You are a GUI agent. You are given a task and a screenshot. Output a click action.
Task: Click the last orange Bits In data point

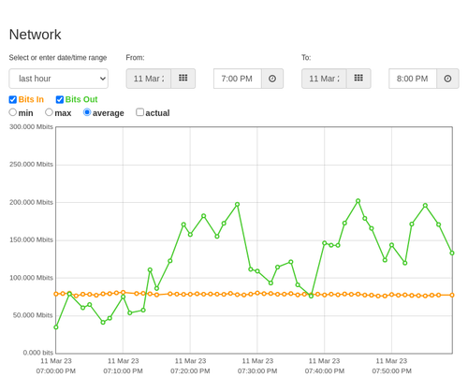tap(452, 295)
